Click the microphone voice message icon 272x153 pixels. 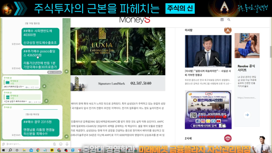click(67, 144)
